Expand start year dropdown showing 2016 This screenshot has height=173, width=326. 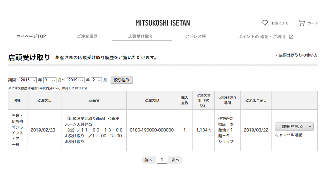tap(28, 80)
